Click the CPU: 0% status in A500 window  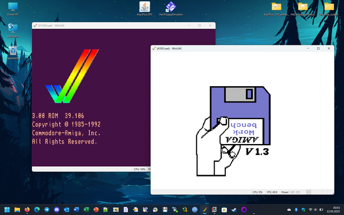(x=257, y=192)
